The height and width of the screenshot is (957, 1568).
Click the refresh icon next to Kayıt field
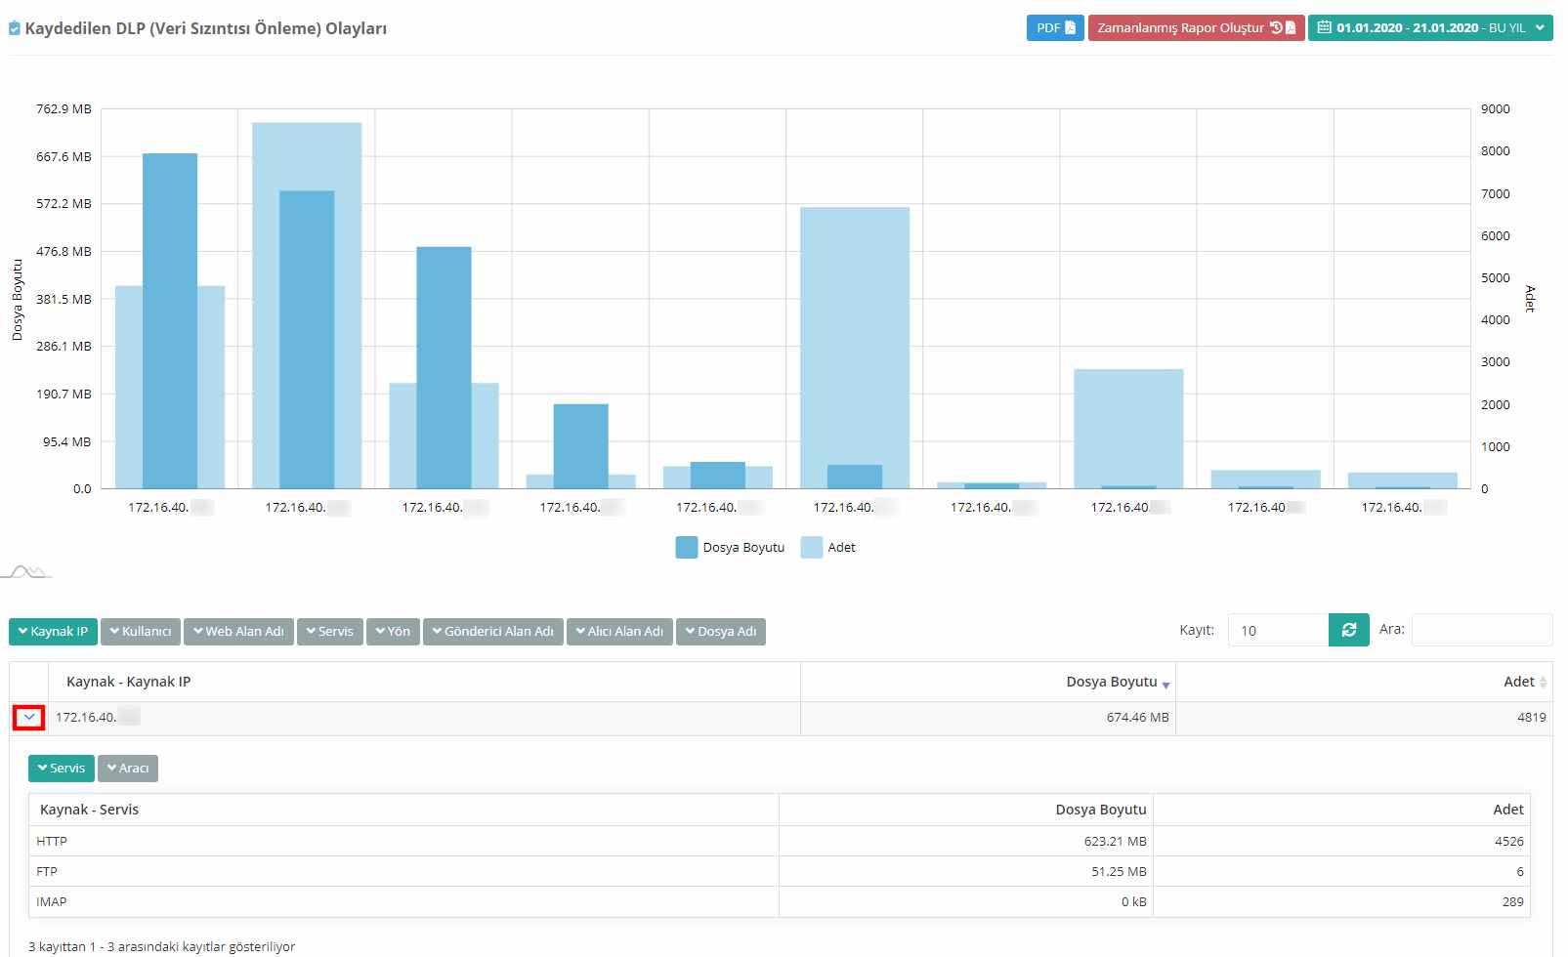(1349, 630)
